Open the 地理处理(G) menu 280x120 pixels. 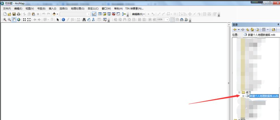pos(77,9)
